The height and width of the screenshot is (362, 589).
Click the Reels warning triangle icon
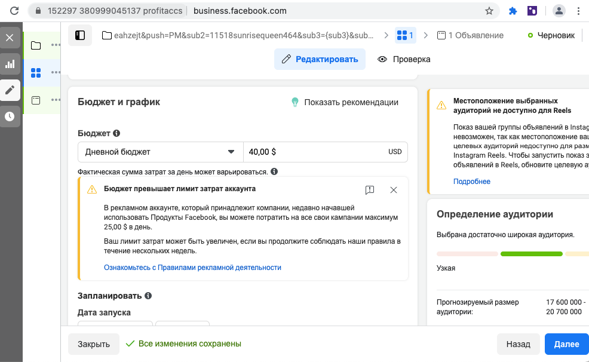pyautogui.click(x=441, y=106)
